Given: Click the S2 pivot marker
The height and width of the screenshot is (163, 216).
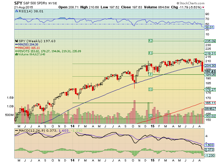Looking at the screenshot, I should [x=151, y=116].
